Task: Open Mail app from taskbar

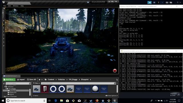Action: click(x=79, y=100)
